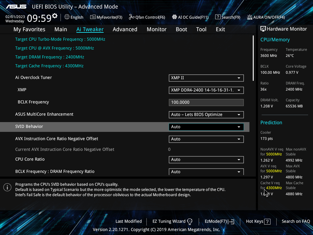This screenshot has height=235, width=313.
Task: Switch to the Main tab
Action: click(x=61, y=29)
